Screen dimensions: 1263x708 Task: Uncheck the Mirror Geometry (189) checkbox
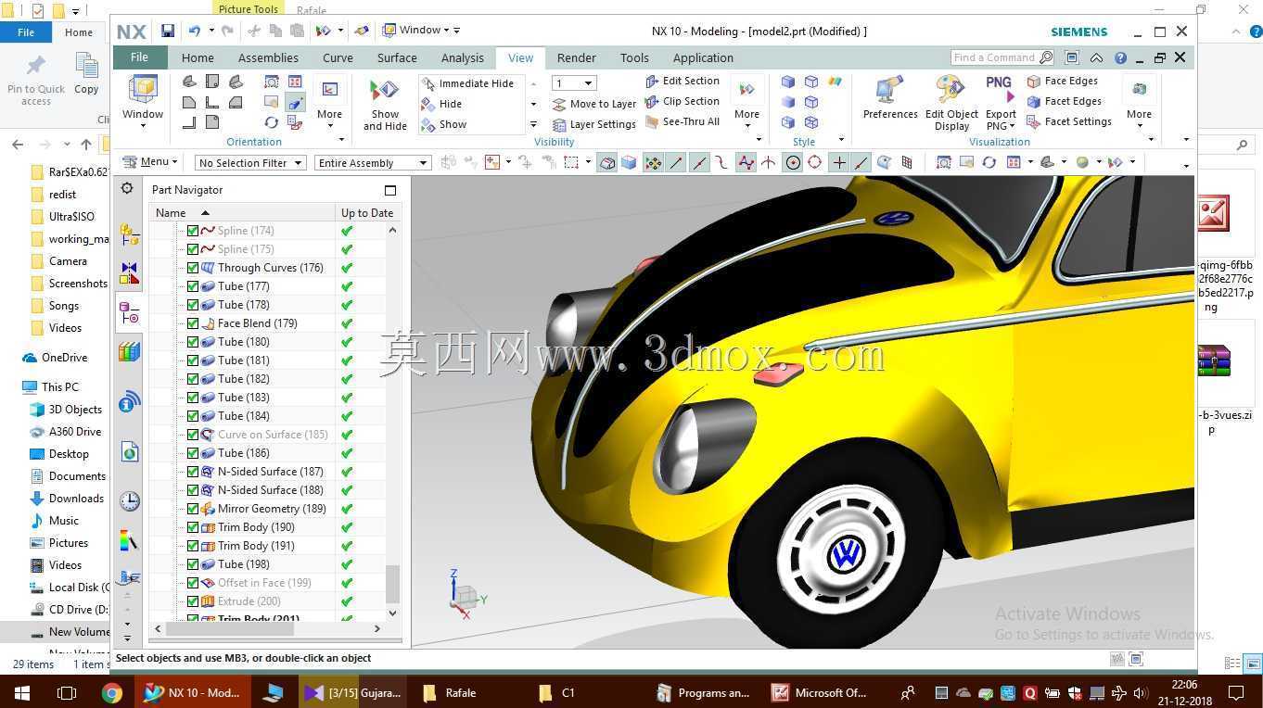click(193, 509)
